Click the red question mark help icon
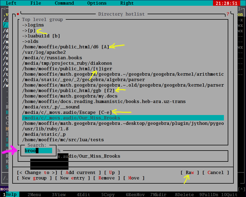The width and height of the screenshot is (246, 197). pyautogui.click(x=228, y=14)
